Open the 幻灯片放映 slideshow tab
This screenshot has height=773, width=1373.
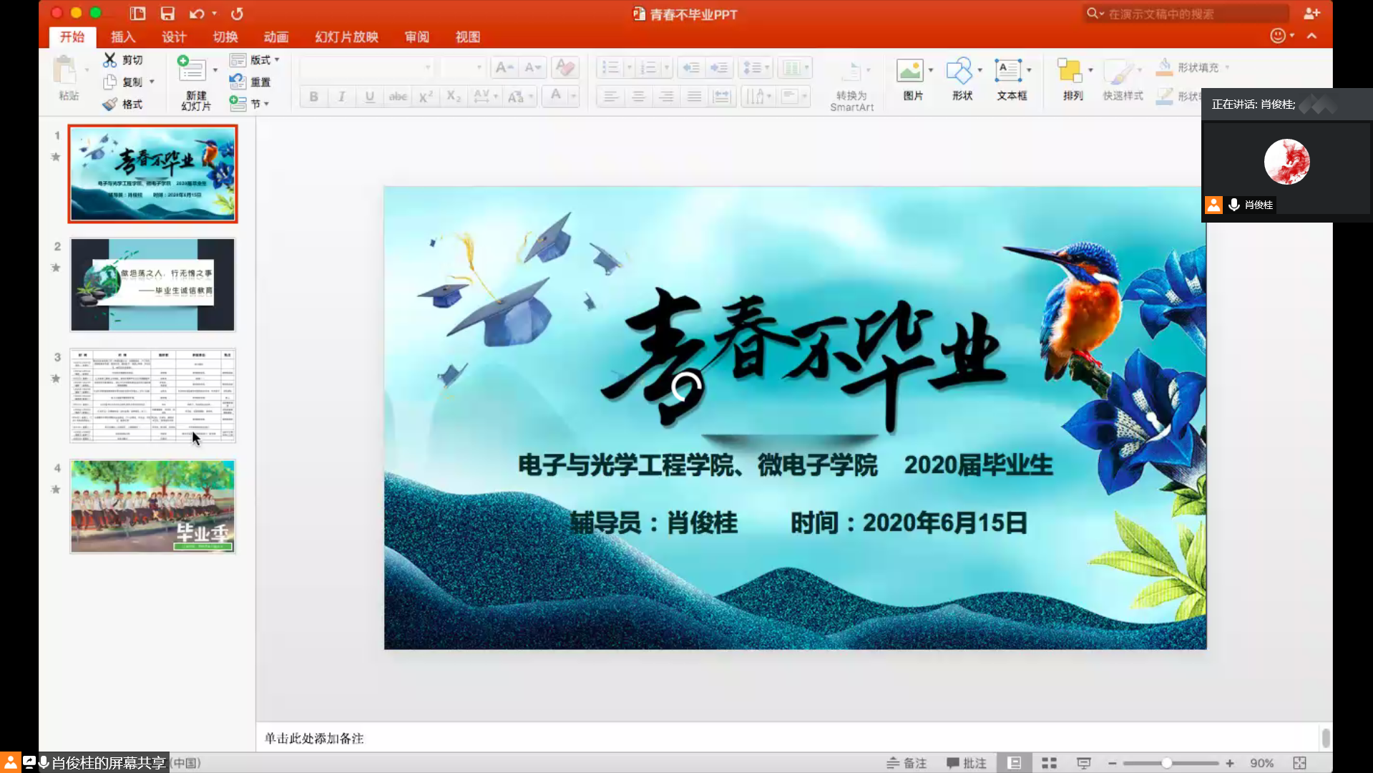pos(346,37)
